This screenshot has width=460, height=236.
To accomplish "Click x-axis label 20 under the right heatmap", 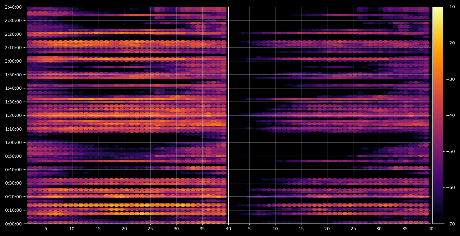I will point(327,229).
